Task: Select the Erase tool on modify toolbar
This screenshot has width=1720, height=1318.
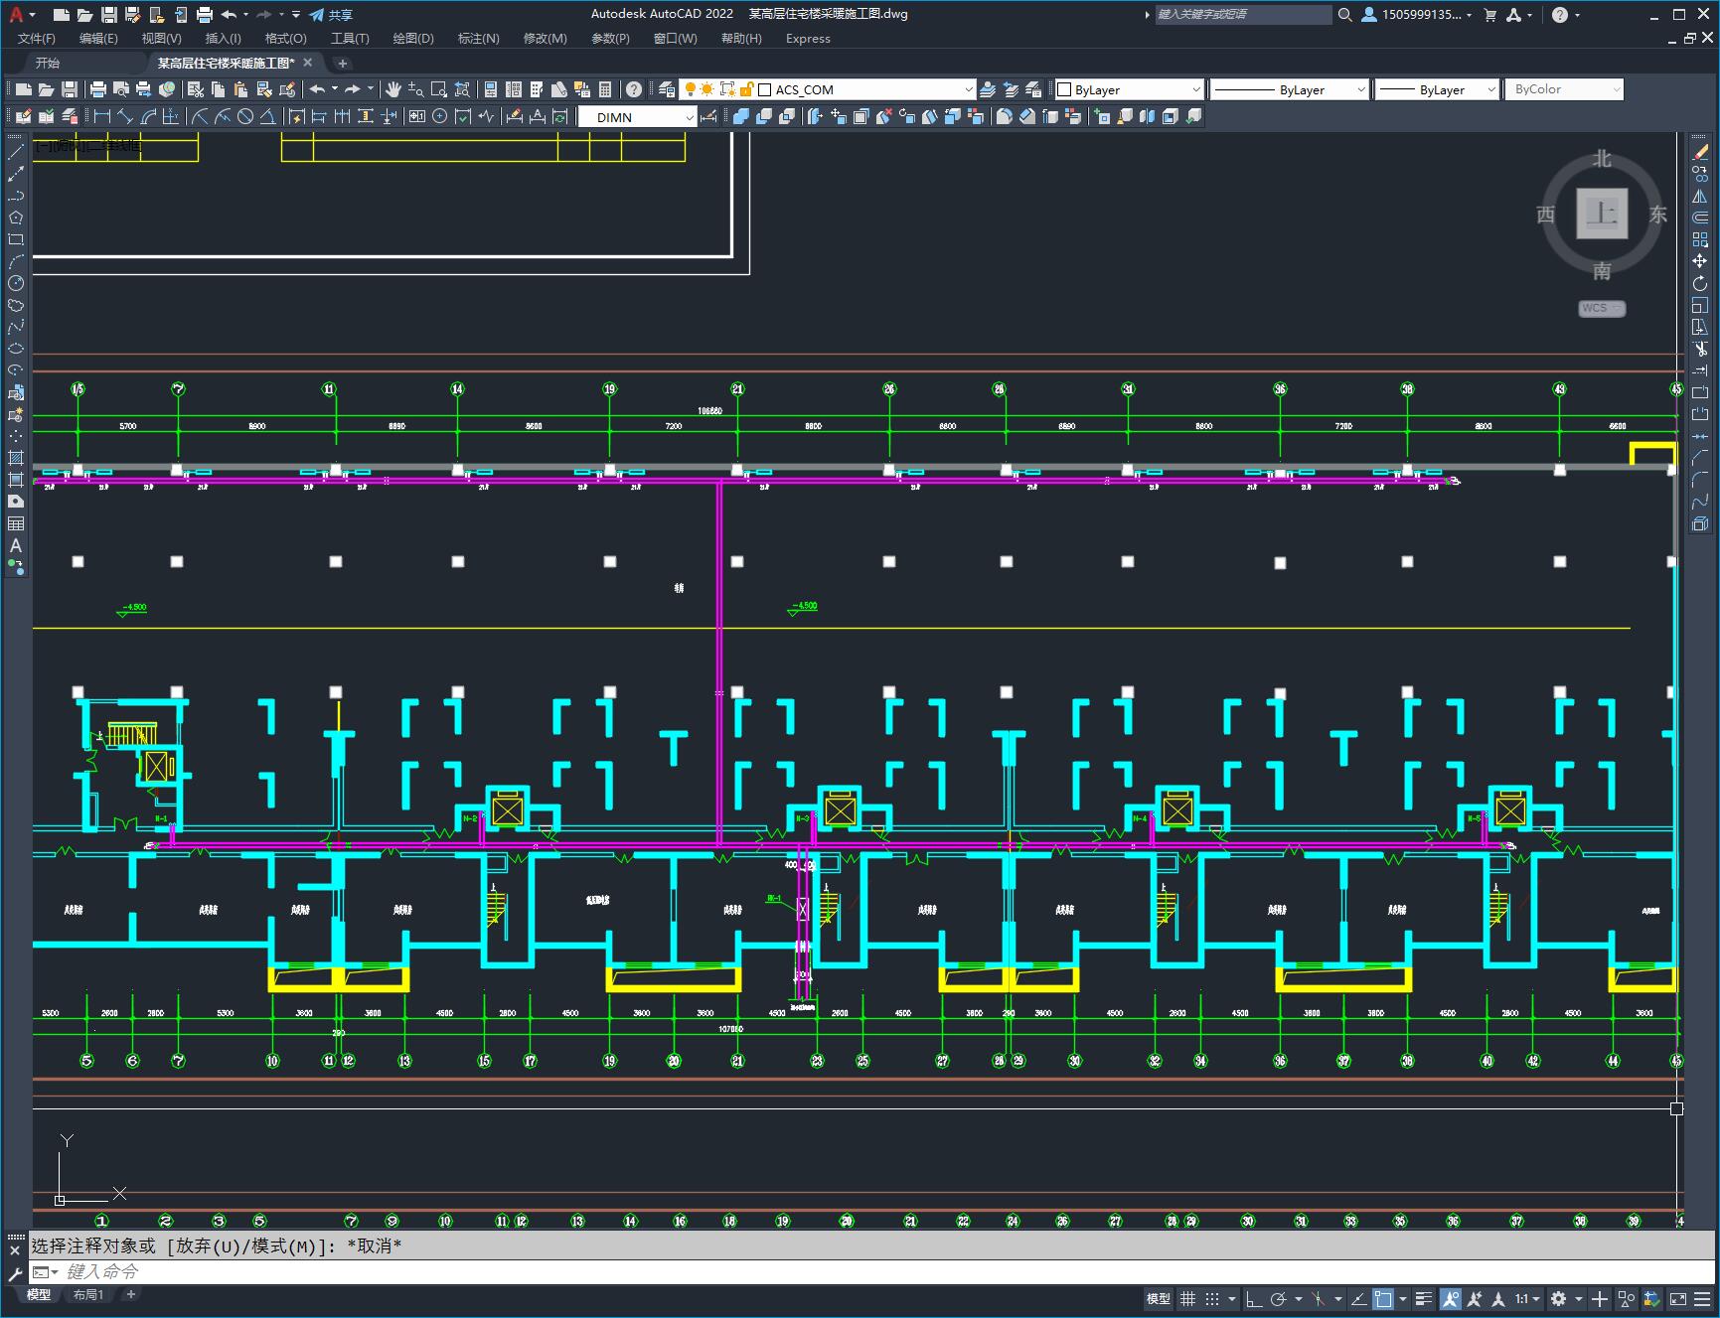Action: pyautogui.click(x=1700, y=152)
